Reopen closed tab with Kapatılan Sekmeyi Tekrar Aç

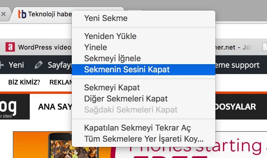pyautogui.click(x=137, y=128)
